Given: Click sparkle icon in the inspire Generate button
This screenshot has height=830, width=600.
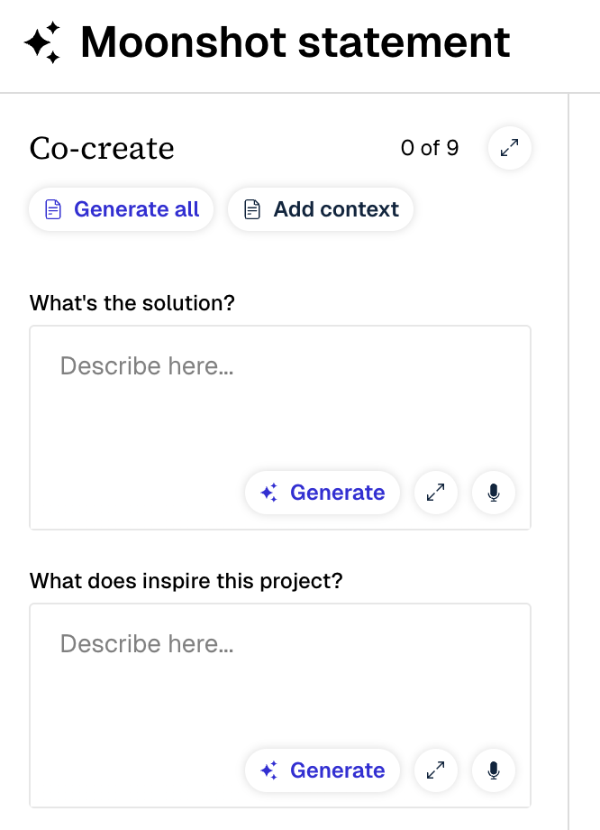Looking at the screenshot, I should (x=268, y=770).
